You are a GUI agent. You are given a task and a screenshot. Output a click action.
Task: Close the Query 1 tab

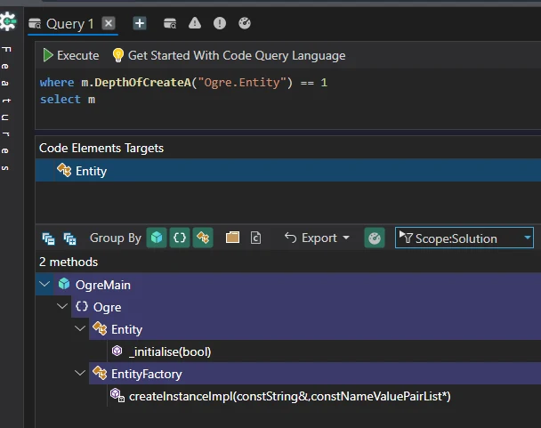point(109,23)
